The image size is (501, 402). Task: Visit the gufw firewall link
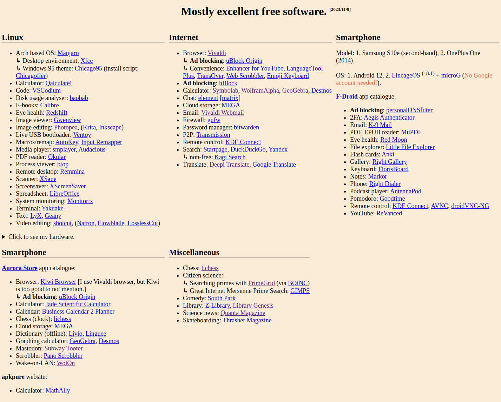214,120
